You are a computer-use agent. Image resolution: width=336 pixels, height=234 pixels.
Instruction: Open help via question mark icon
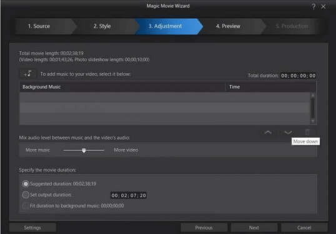(x=314, y=7)
